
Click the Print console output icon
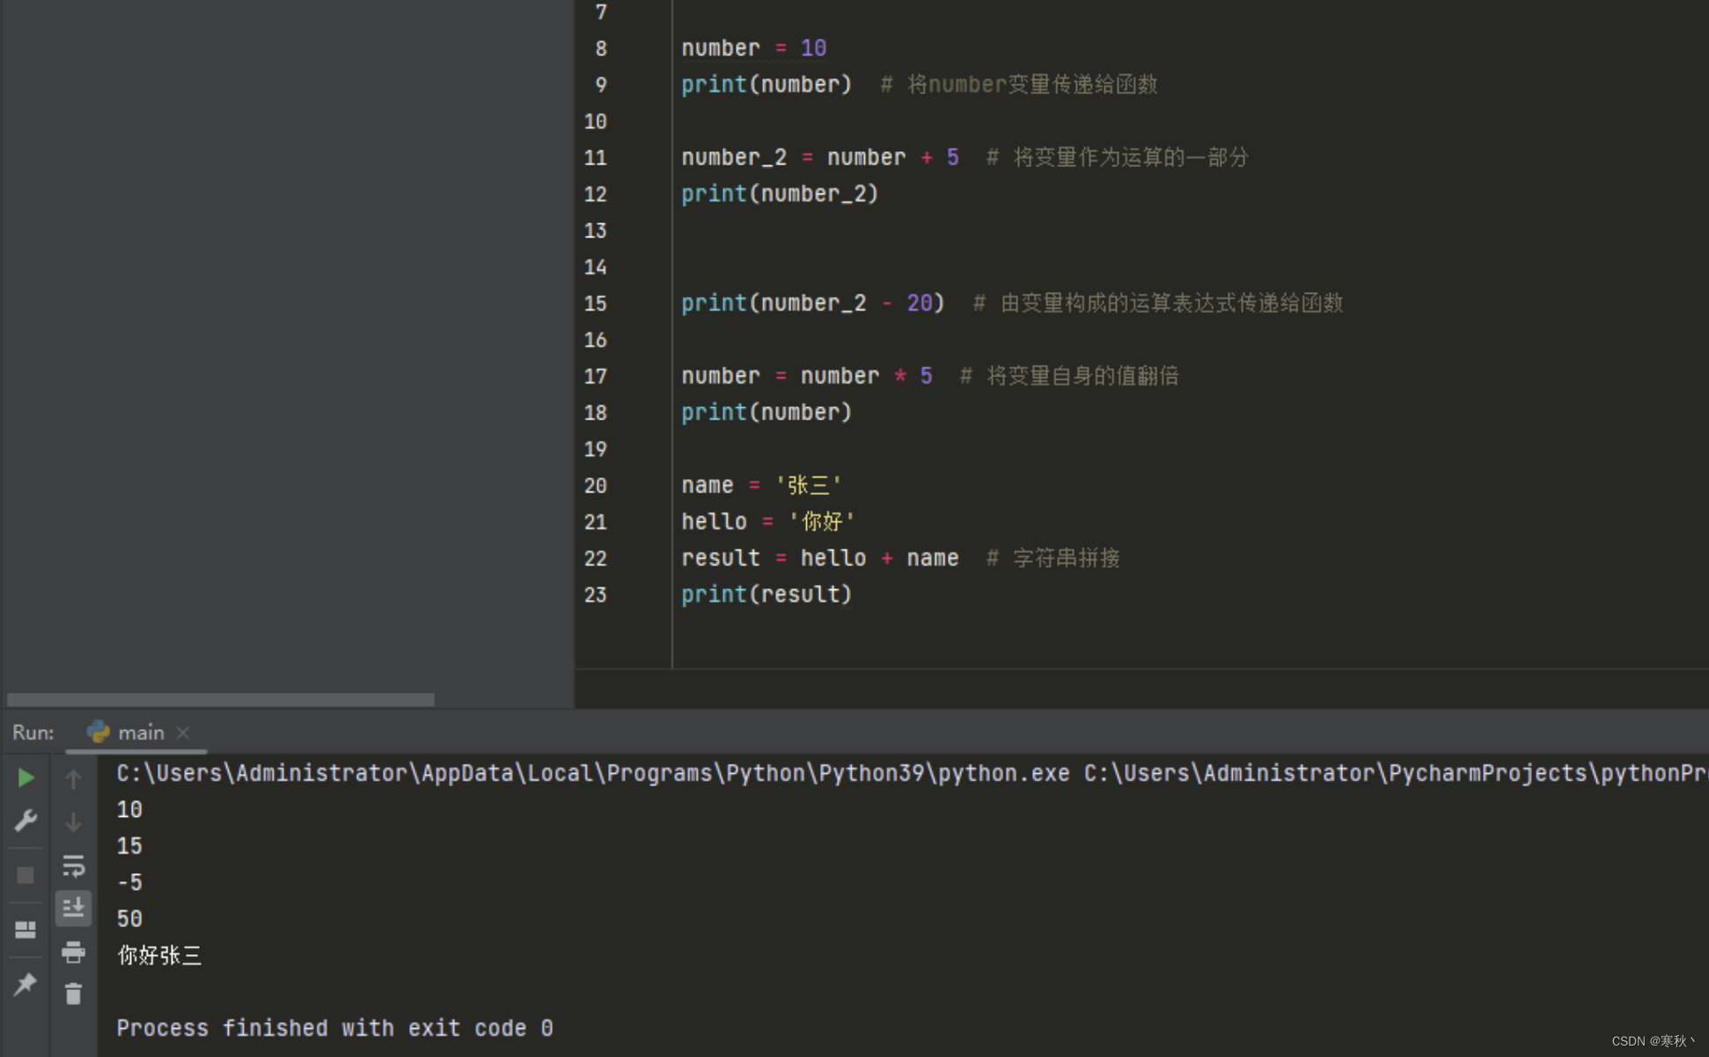pos(73,951)
